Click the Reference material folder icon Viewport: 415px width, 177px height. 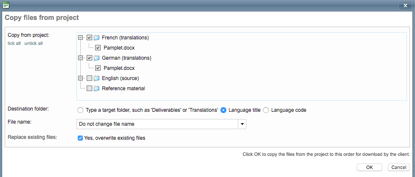[96, 88]
